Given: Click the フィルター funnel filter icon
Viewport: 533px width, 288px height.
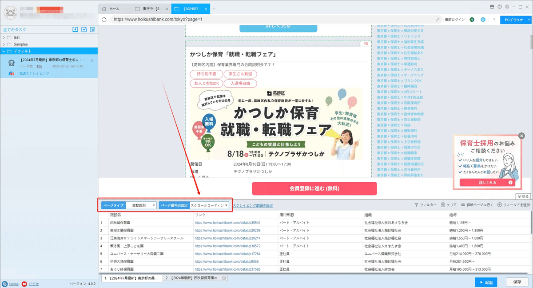Looking at the screenshot, I should [x=416, y=205].
